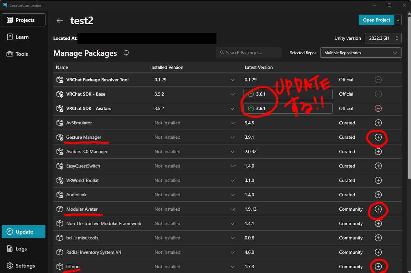
Task: Open the Projects page in sidebar
Action: pos(23,20)
